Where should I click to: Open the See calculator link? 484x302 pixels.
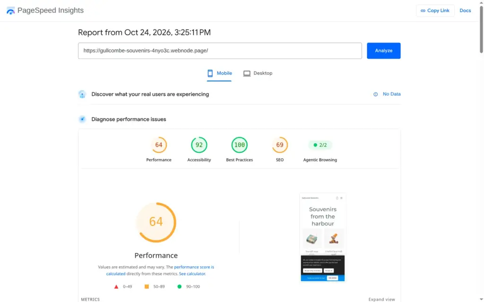click(x=192, y=274)
